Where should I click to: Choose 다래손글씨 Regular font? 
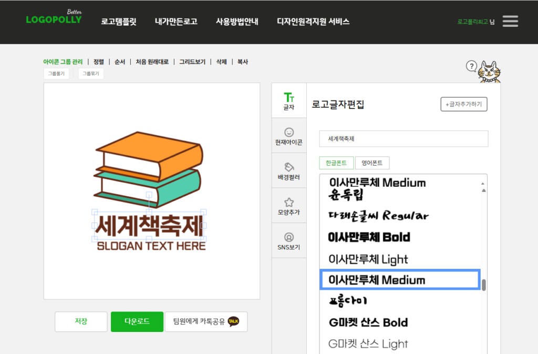(x=378, y=216)
